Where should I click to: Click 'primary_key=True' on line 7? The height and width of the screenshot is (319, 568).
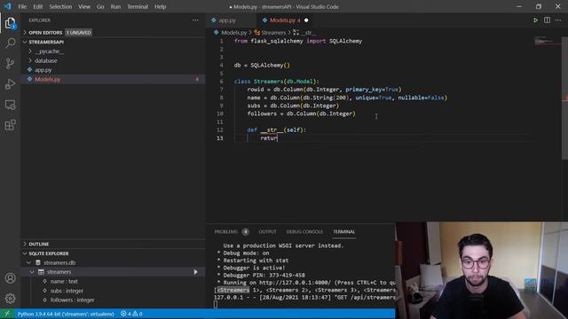pos(372,89)
